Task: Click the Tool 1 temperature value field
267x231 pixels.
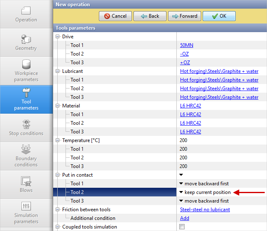Action: [x=183, y=149]
